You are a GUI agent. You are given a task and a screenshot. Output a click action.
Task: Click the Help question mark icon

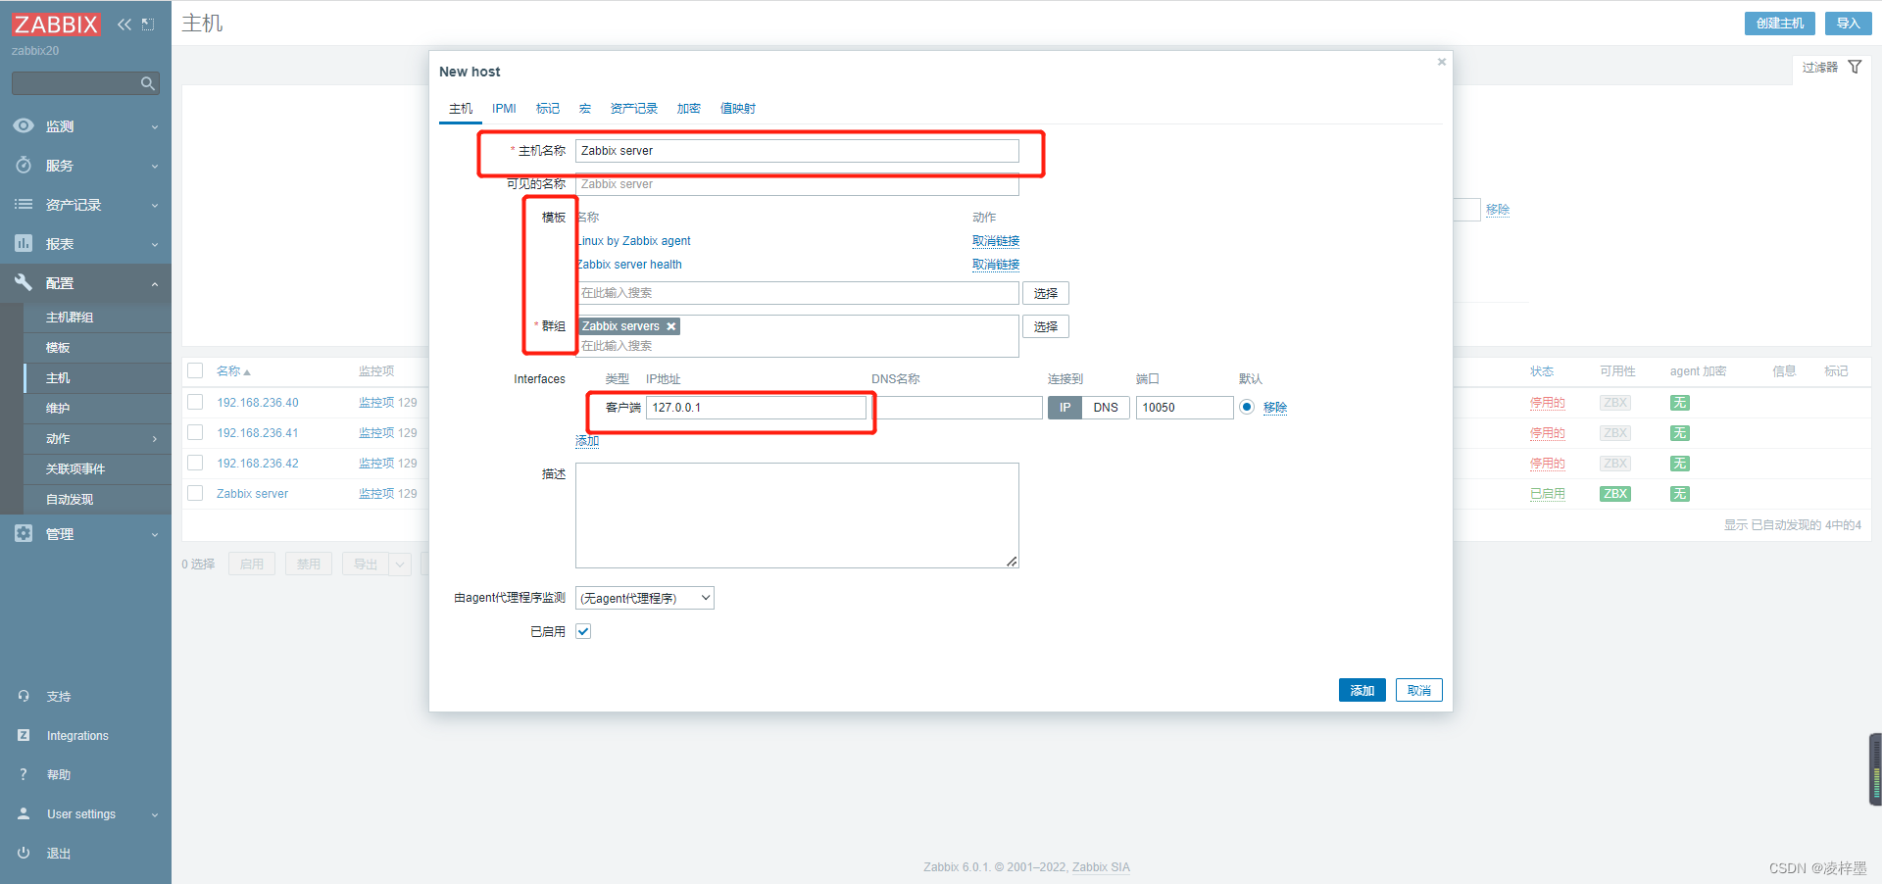coord(24,774)
